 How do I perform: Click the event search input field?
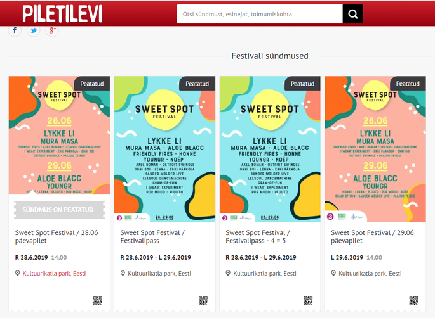[x=260, y=14]
